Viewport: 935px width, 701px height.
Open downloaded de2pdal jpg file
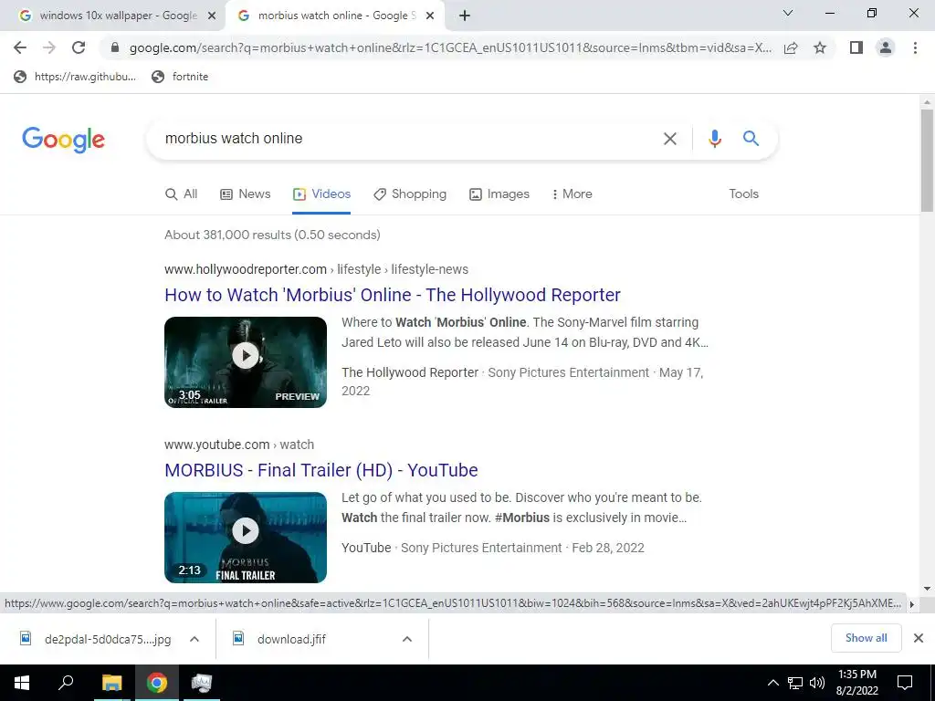[96, 639]
